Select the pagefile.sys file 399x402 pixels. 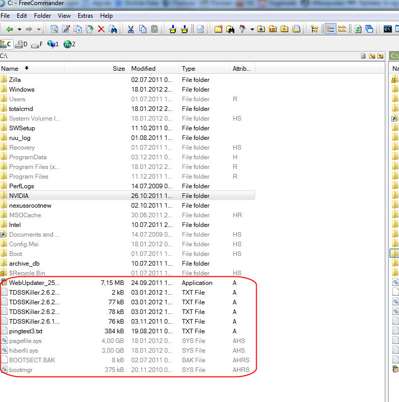25,341
